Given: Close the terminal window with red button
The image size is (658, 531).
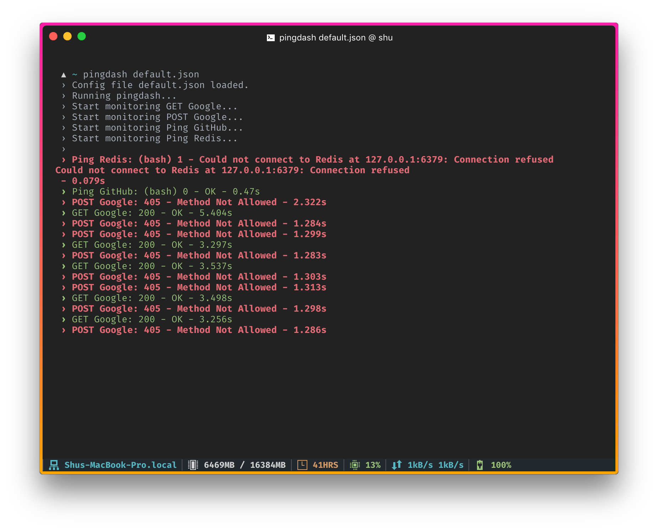Looking at the screenshot, I should (x=53, y=36).
